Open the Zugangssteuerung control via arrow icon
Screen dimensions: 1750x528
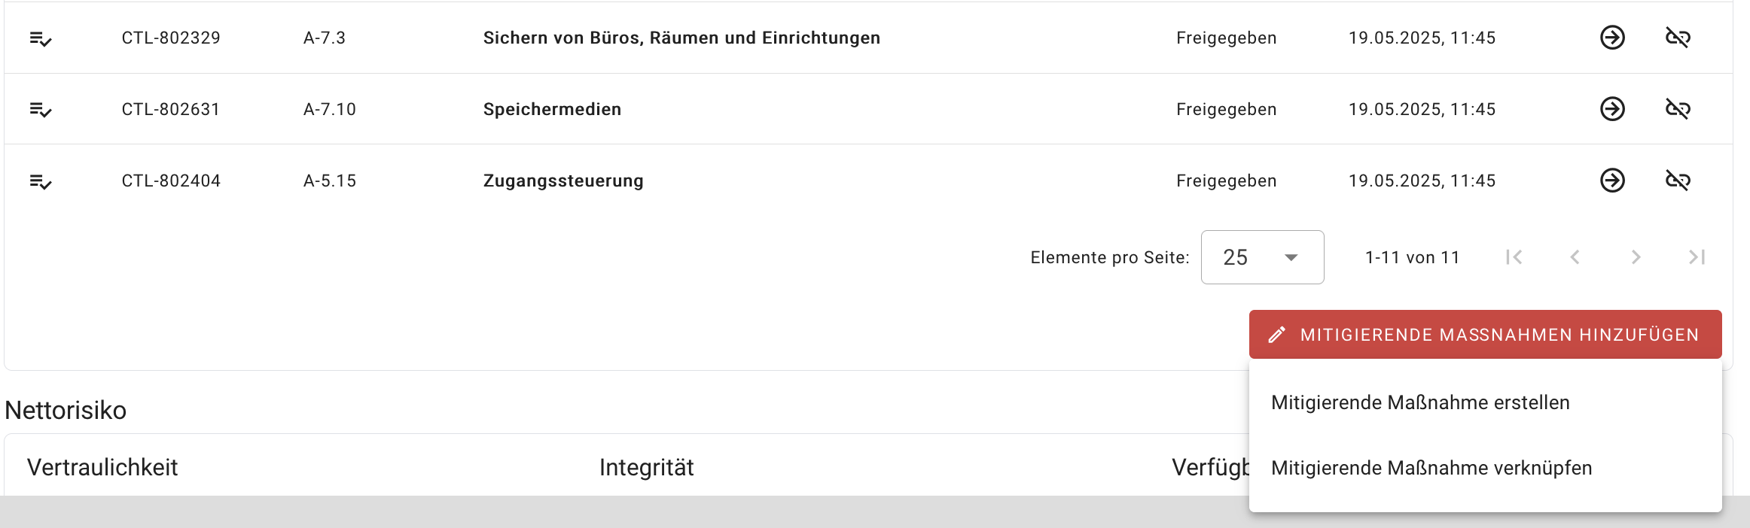(1611, 180)
